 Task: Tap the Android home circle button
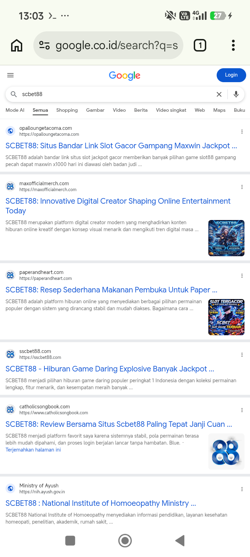tap(125, 541)
